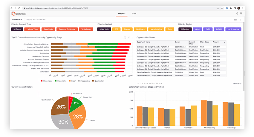Viewport: 254px width, 137px height.
Task: Reload the page with the refresh icon
Action: (x=19, y=8)
